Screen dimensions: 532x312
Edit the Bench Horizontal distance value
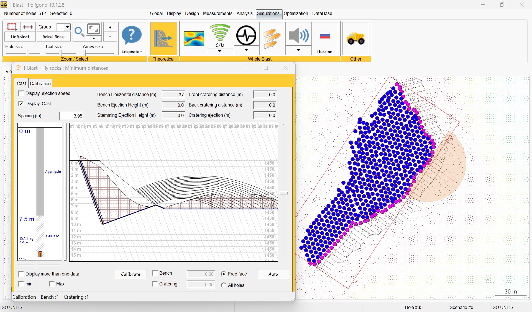click(x=173, y=94)
